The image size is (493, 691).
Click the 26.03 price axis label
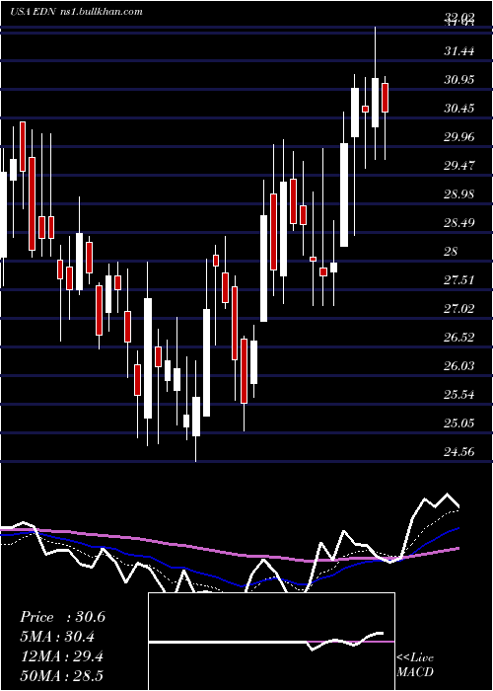(x=459, y=366)
